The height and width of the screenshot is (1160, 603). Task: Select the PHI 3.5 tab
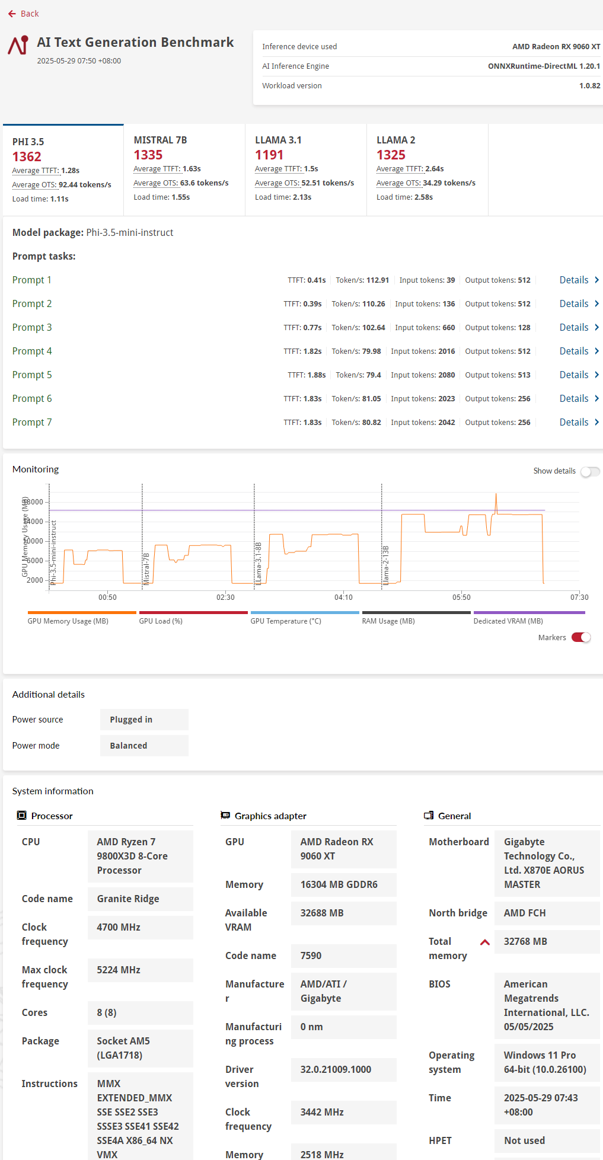click(63, 170)
